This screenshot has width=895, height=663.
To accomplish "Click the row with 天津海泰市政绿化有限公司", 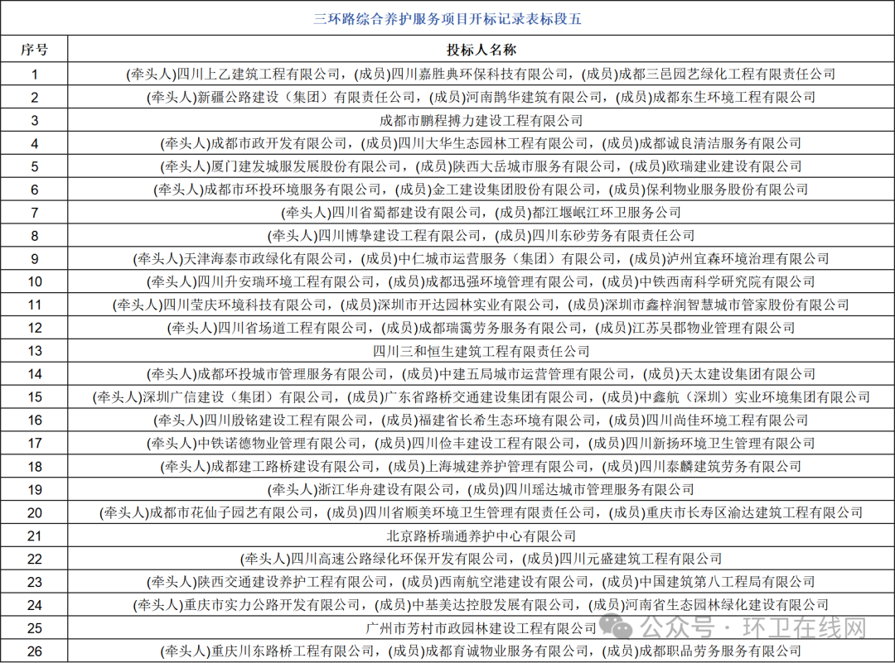I will (447, 259).
